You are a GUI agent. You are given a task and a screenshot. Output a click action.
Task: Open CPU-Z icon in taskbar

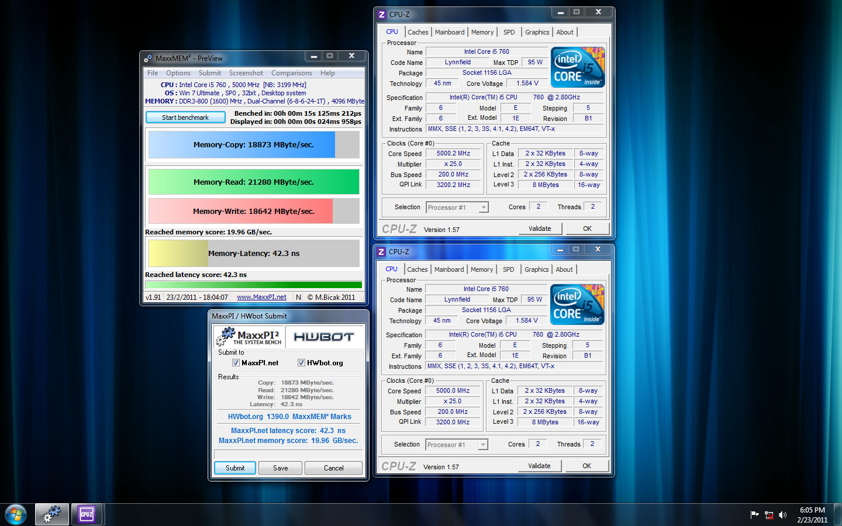click(87, 514)
